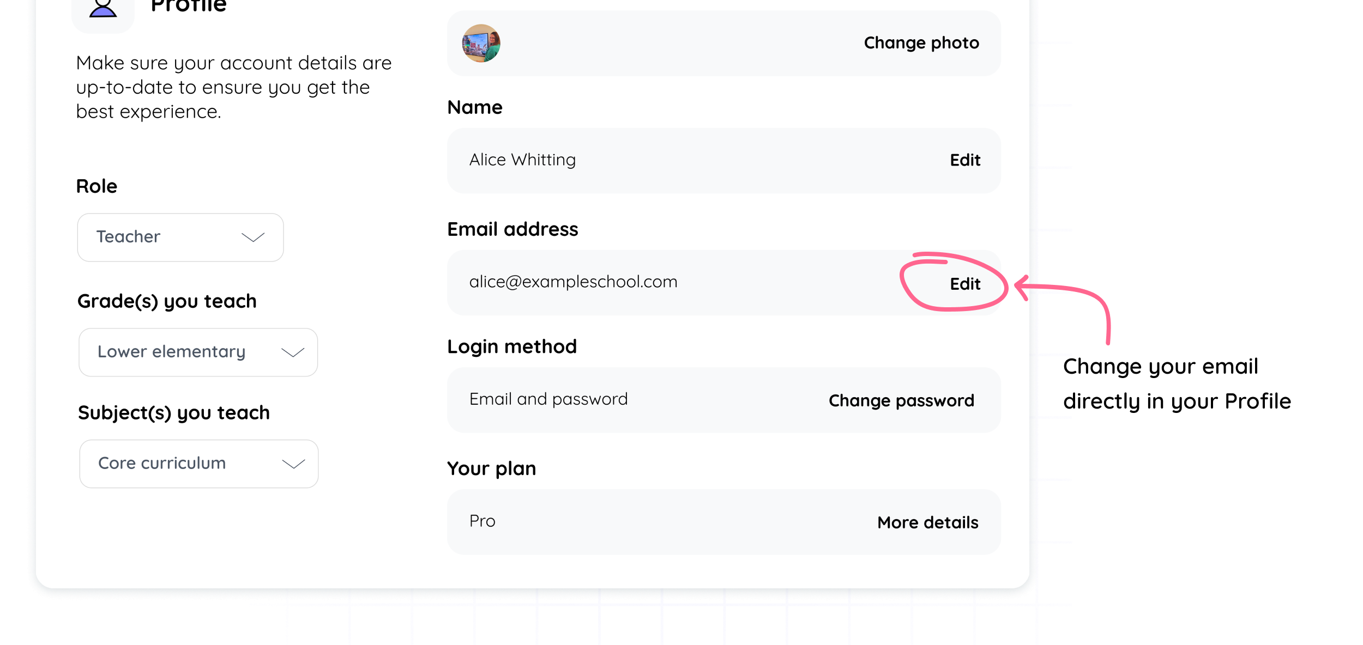1363x645 pixels.
Task: Edit the name Alice Whitting
Action: (x=965, y=160)
